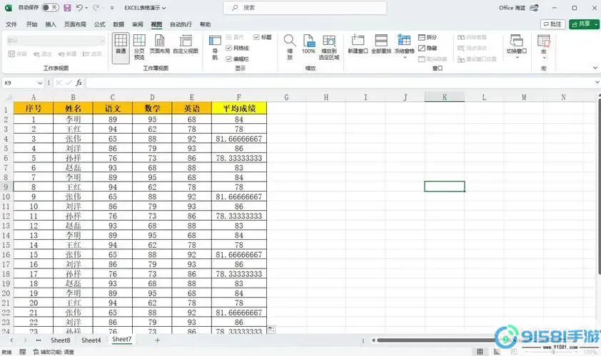Switch to the 插入 Insert tab

51,24
